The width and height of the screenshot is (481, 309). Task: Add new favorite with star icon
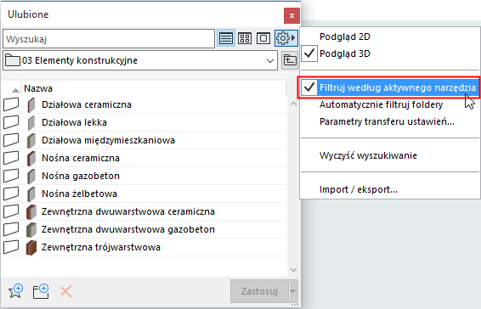tap(15, 291)
